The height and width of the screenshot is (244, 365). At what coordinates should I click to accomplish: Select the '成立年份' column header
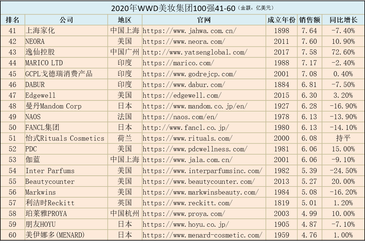pos(282,20)
